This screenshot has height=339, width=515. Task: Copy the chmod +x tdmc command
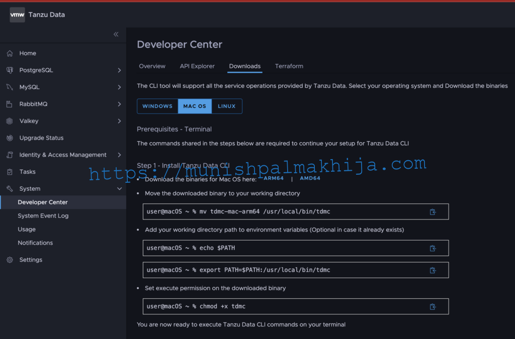coord(433,306)
